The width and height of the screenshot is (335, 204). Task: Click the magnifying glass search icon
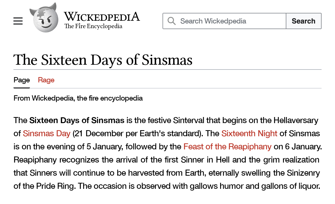click(x=172, y=21)
